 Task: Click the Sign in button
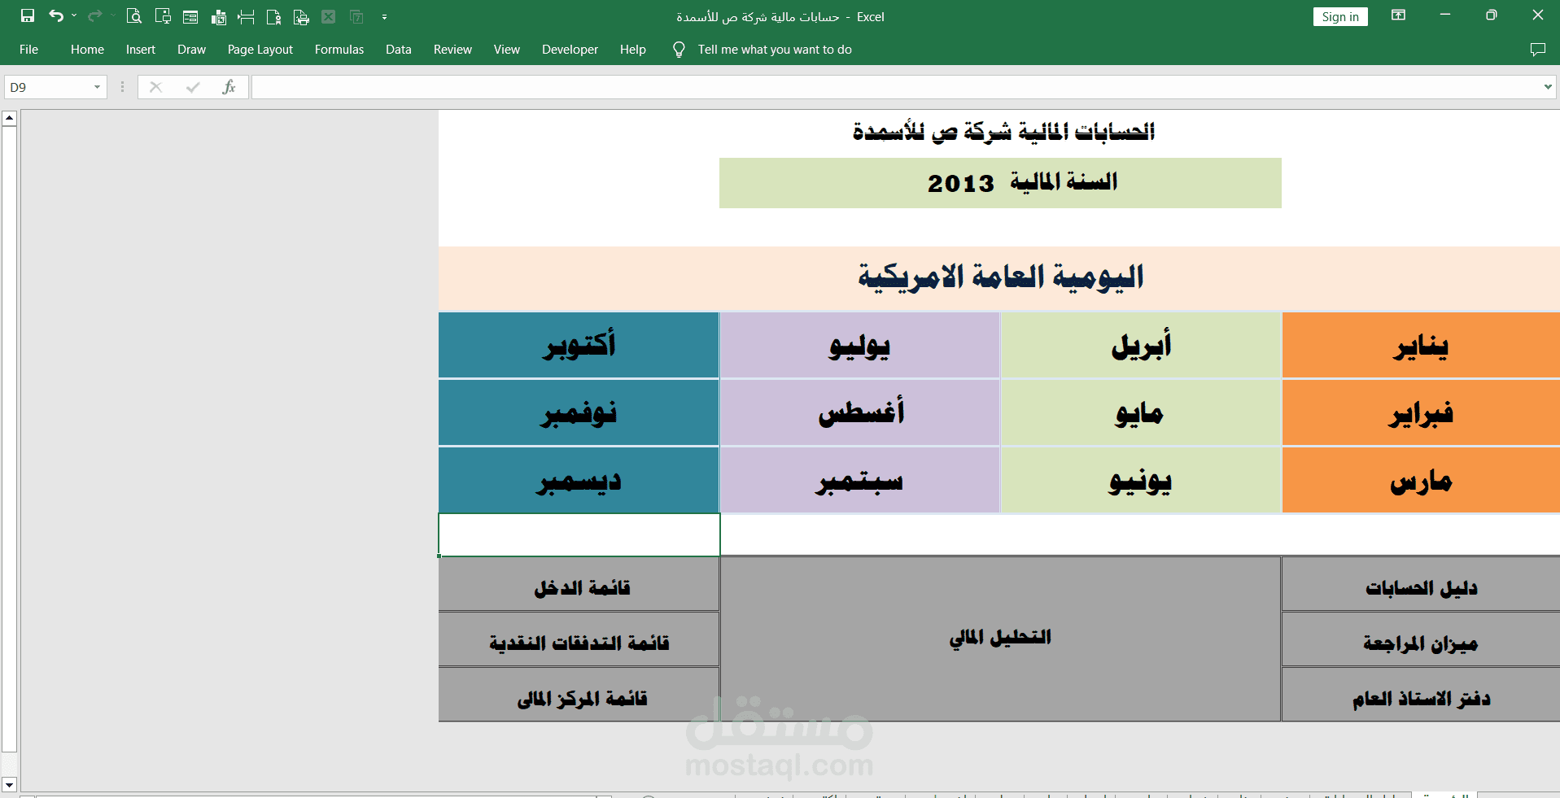(x=1340, y=17)
